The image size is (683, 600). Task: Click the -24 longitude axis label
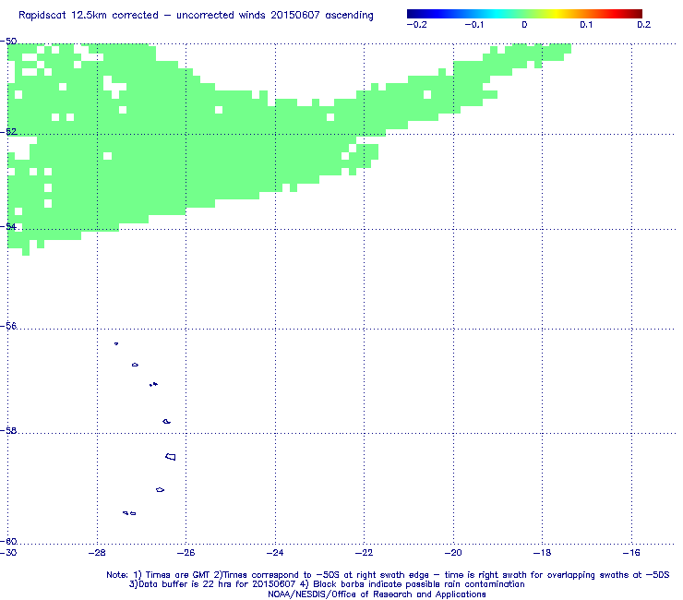[x=275, y=553]
